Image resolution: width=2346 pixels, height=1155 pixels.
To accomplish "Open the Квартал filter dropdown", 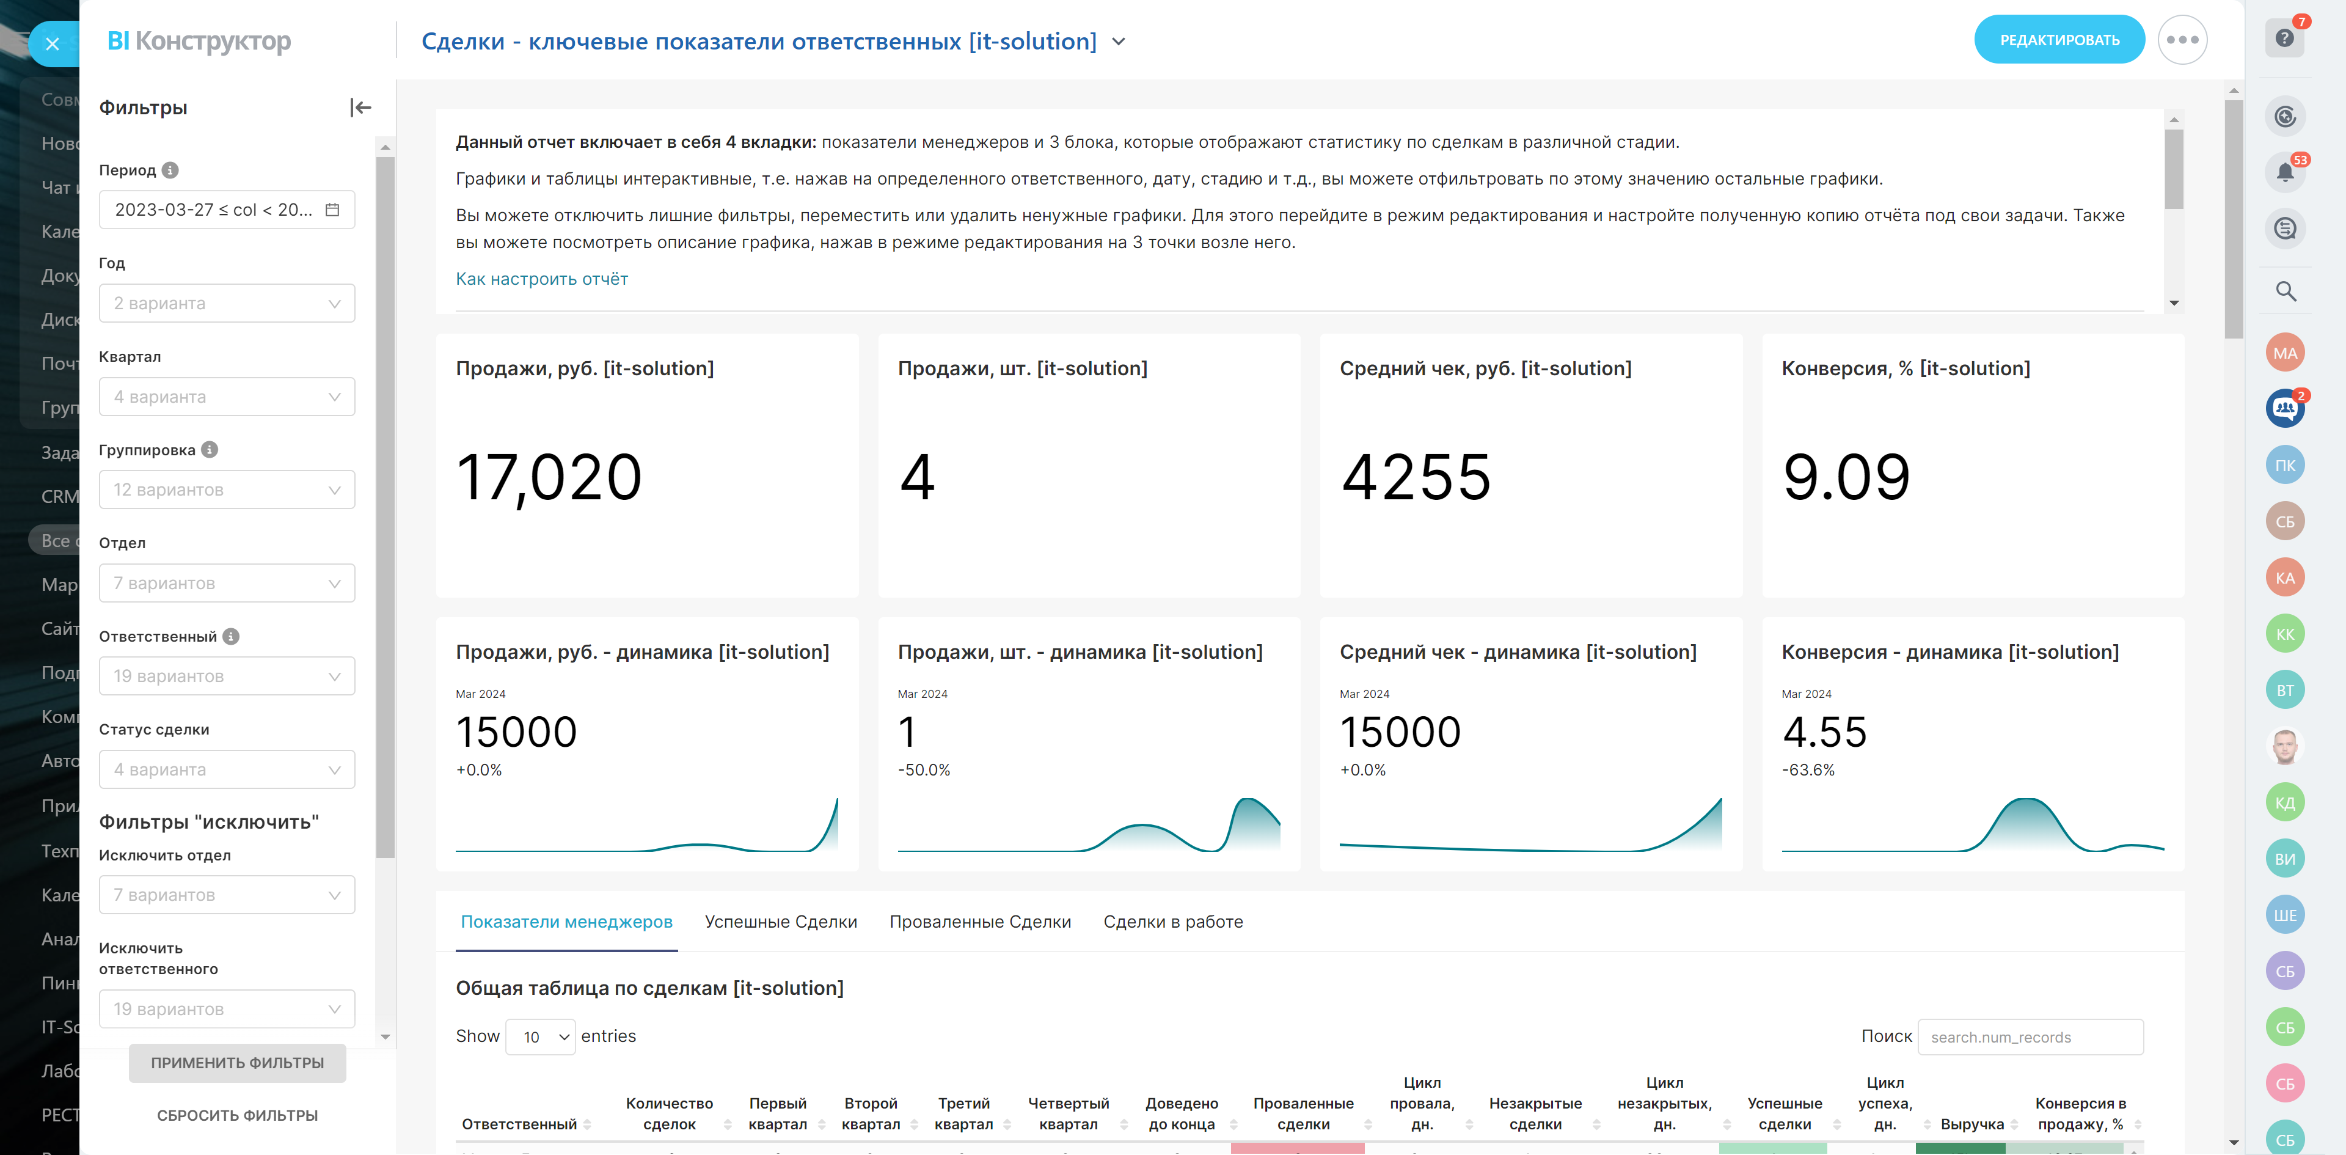I will pyautogui.click(x=227, y=397).
